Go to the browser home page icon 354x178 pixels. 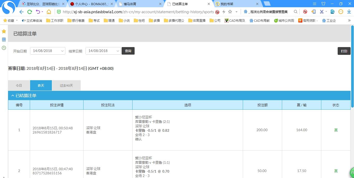point(49,12)
